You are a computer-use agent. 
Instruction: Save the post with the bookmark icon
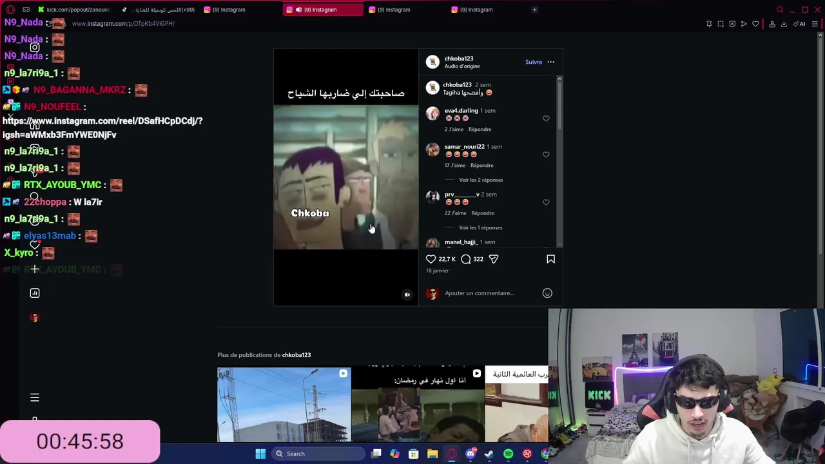(x=550, y=259)
